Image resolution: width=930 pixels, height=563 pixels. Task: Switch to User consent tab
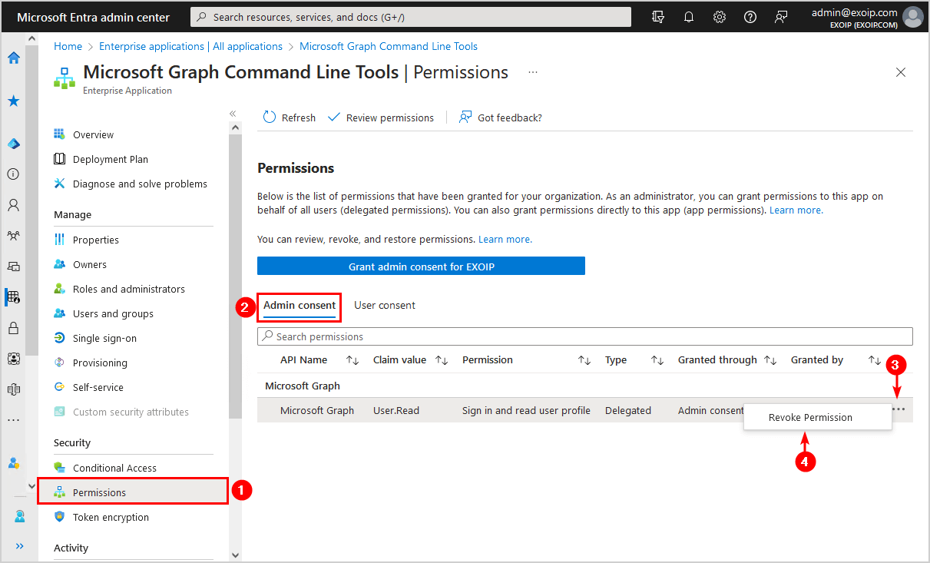(385, 305)
